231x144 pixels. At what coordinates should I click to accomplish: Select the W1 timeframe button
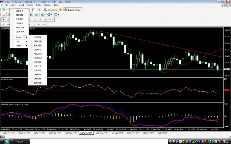point(39,24)
